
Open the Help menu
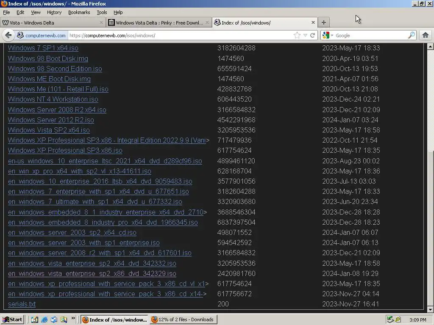[x=118, y=12]
